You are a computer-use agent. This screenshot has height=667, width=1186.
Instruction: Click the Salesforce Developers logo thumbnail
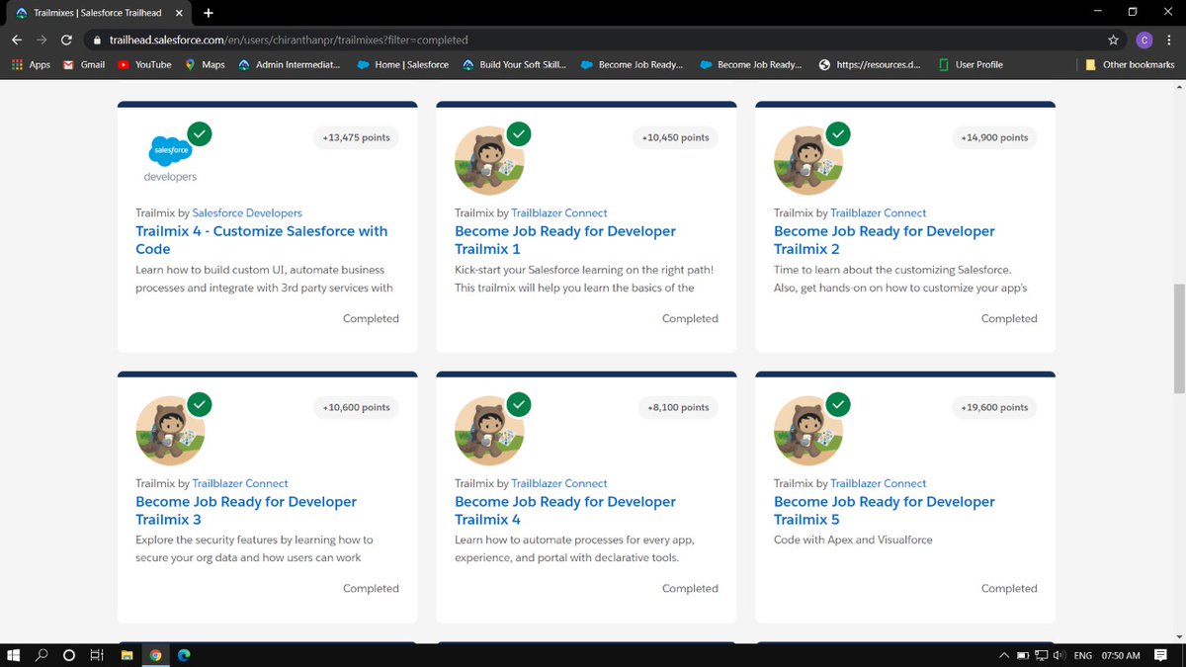click(170, 158)
